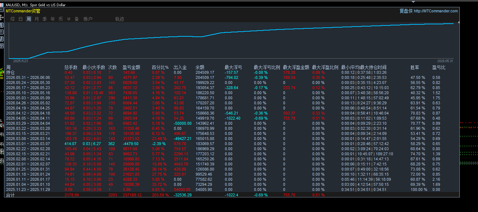
Task: Select the 2026.03.01 ~ 2026.03.07 row
Action: coord(231,144)
